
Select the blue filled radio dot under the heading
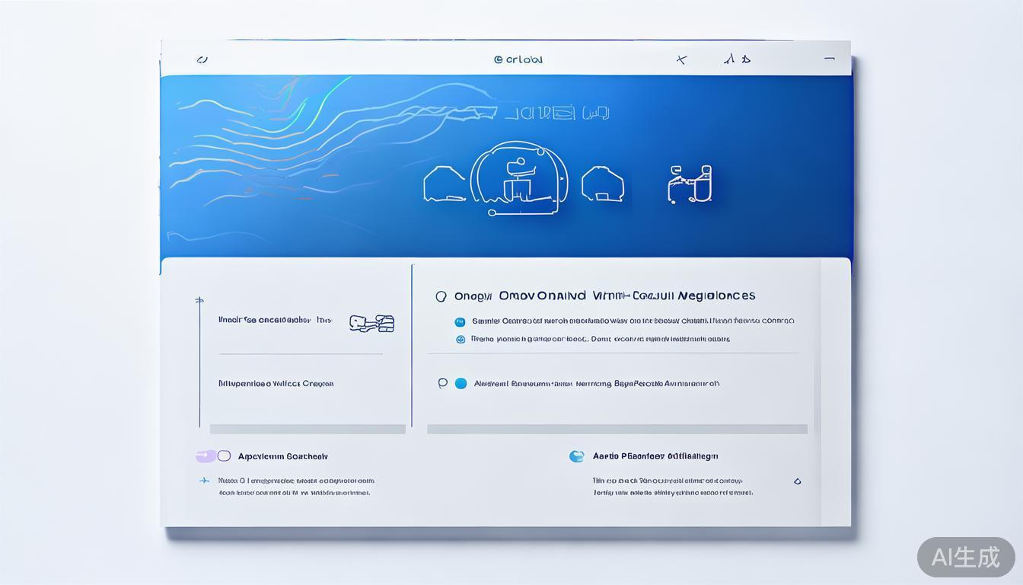460,321
